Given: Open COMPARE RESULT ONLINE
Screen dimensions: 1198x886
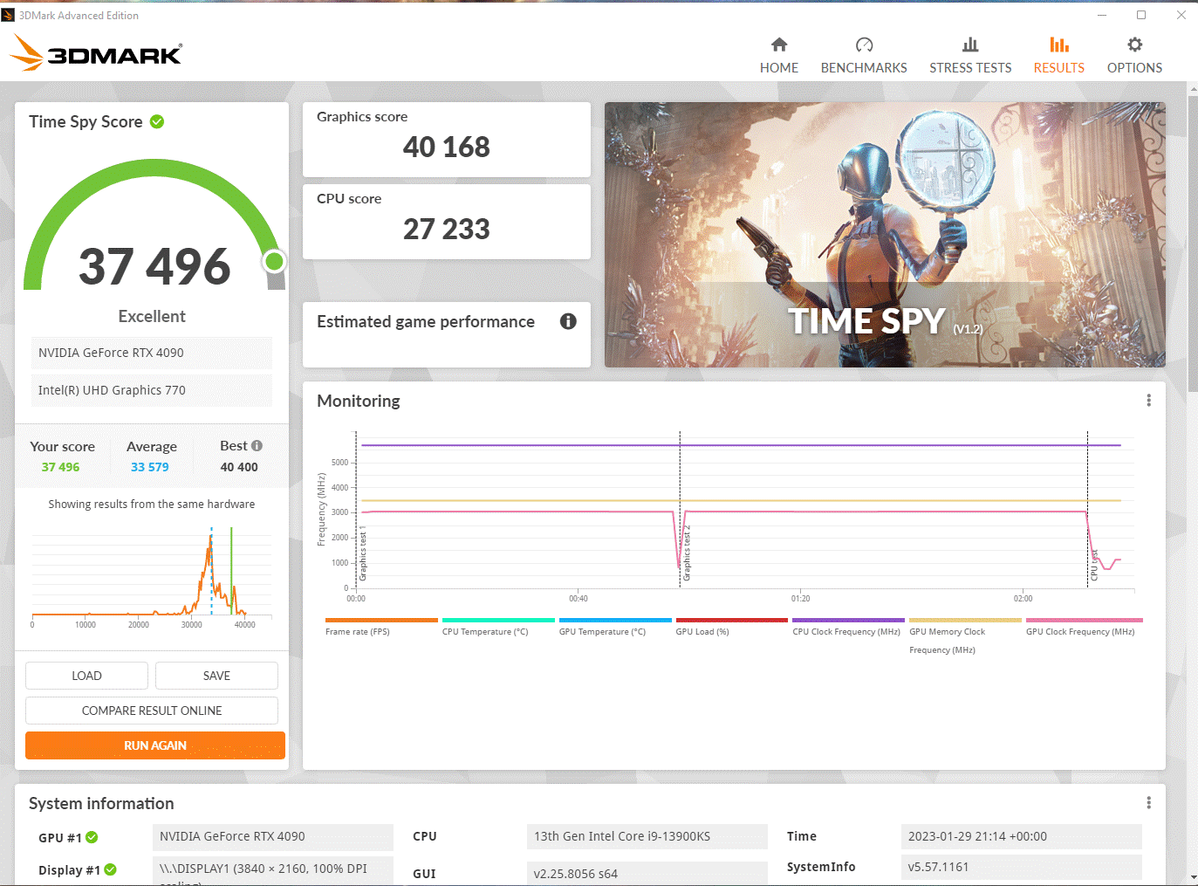Looking at the screenshot, I should [151, 711].
